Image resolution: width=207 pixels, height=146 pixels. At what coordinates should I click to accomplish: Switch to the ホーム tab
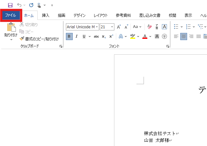coord(29,16)
